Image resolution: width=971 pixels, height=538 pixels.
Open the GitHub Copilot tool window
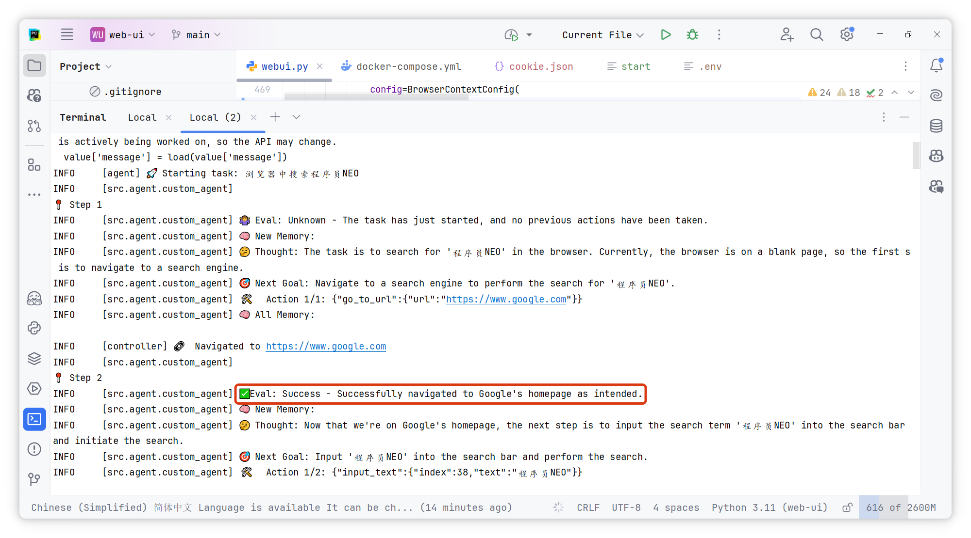(x=937, y=156)
